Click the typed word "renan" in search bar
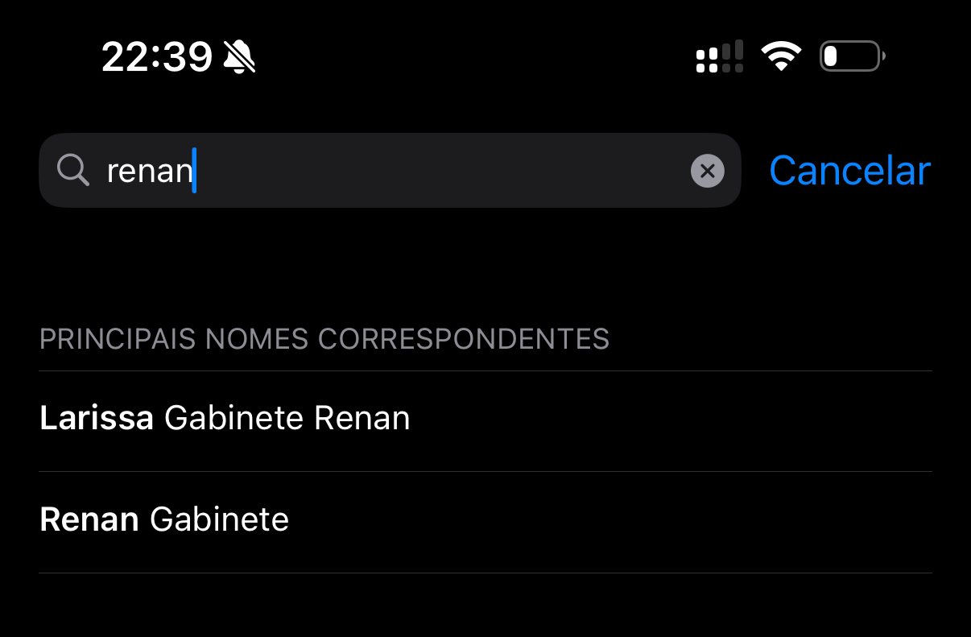 pos(149,171)
